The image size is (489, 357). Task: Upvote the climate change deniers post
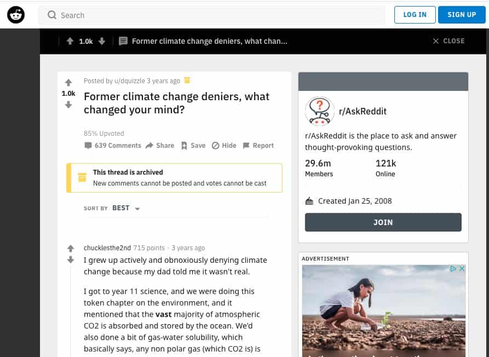[x=68, y=83]
